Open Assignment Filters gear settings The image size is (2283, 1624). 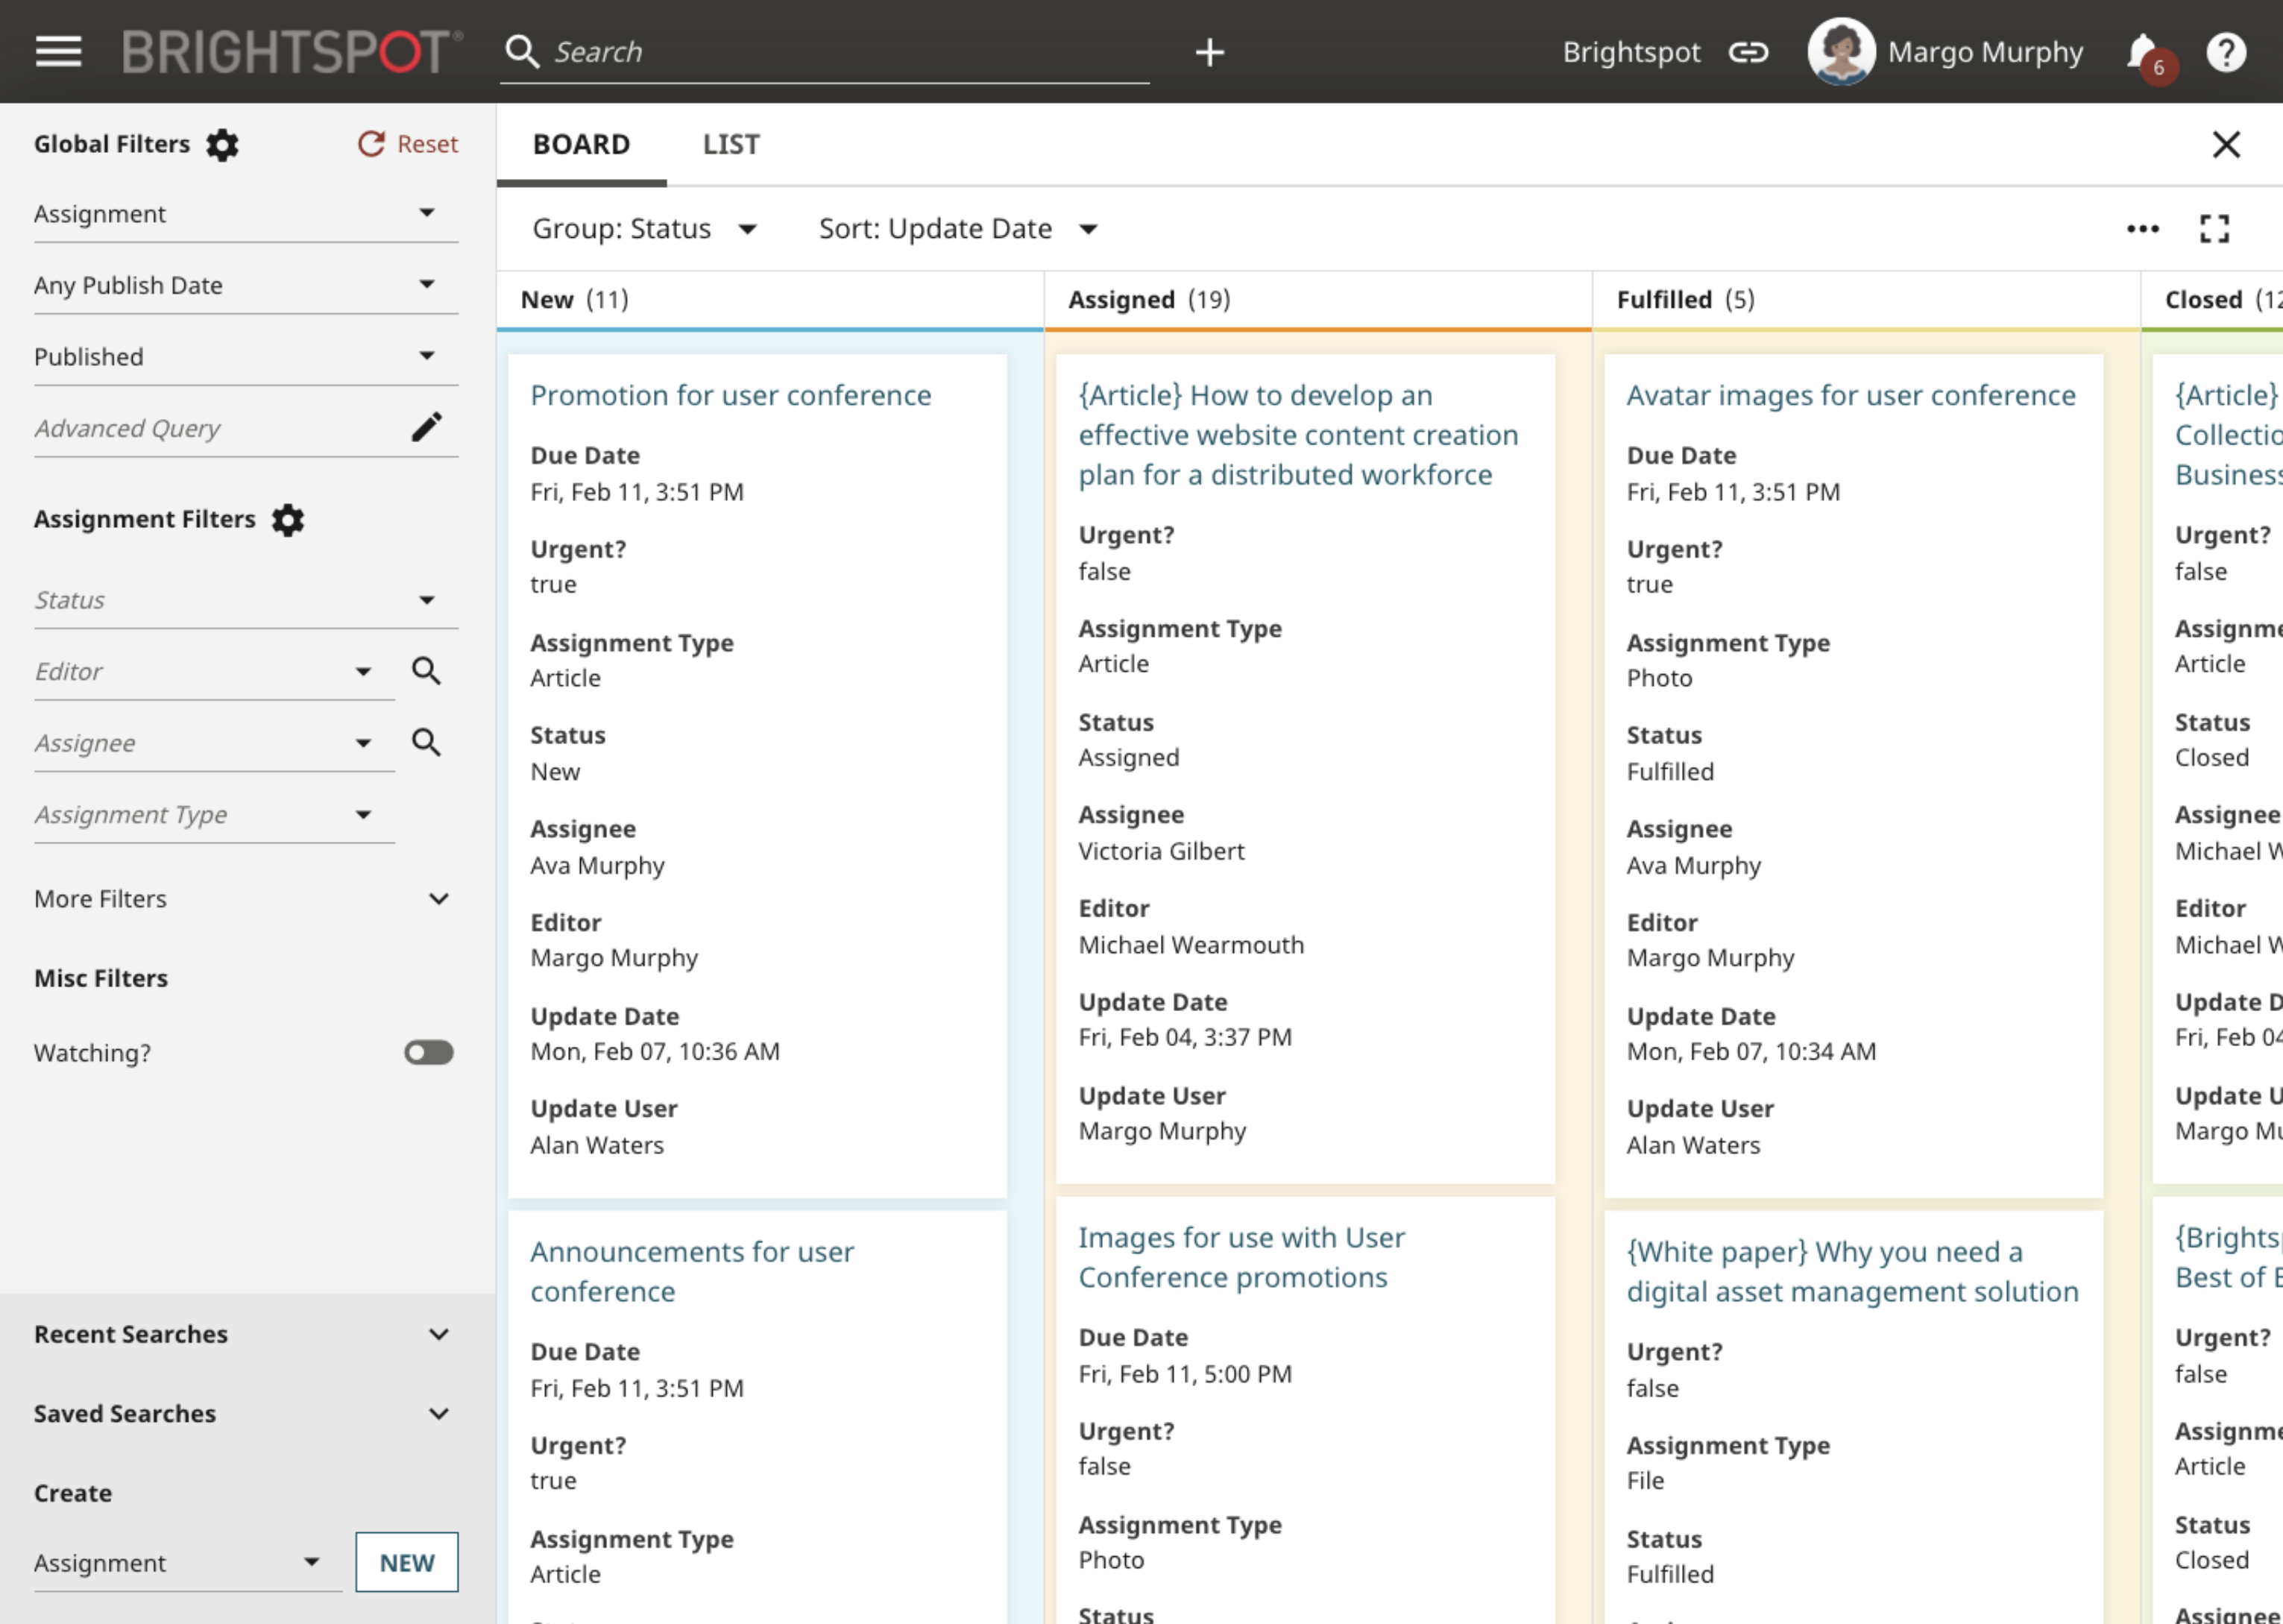tap(288, 520)
